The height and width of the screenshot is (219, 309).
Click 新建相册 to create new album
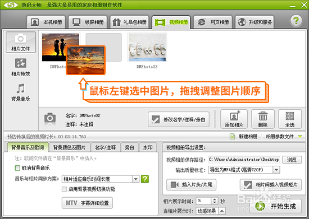click(244, 137)
